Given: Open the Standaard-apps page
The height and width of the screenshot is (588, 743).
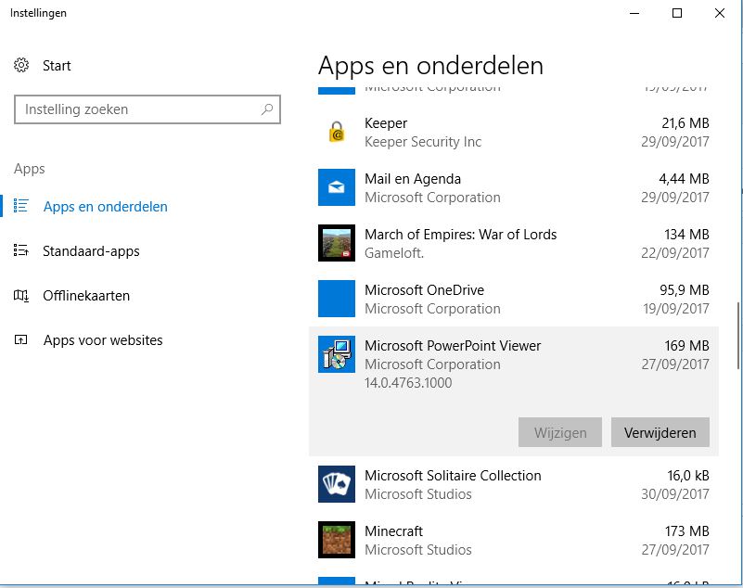Looking at the screenshot, I should (x=91, y=251).
